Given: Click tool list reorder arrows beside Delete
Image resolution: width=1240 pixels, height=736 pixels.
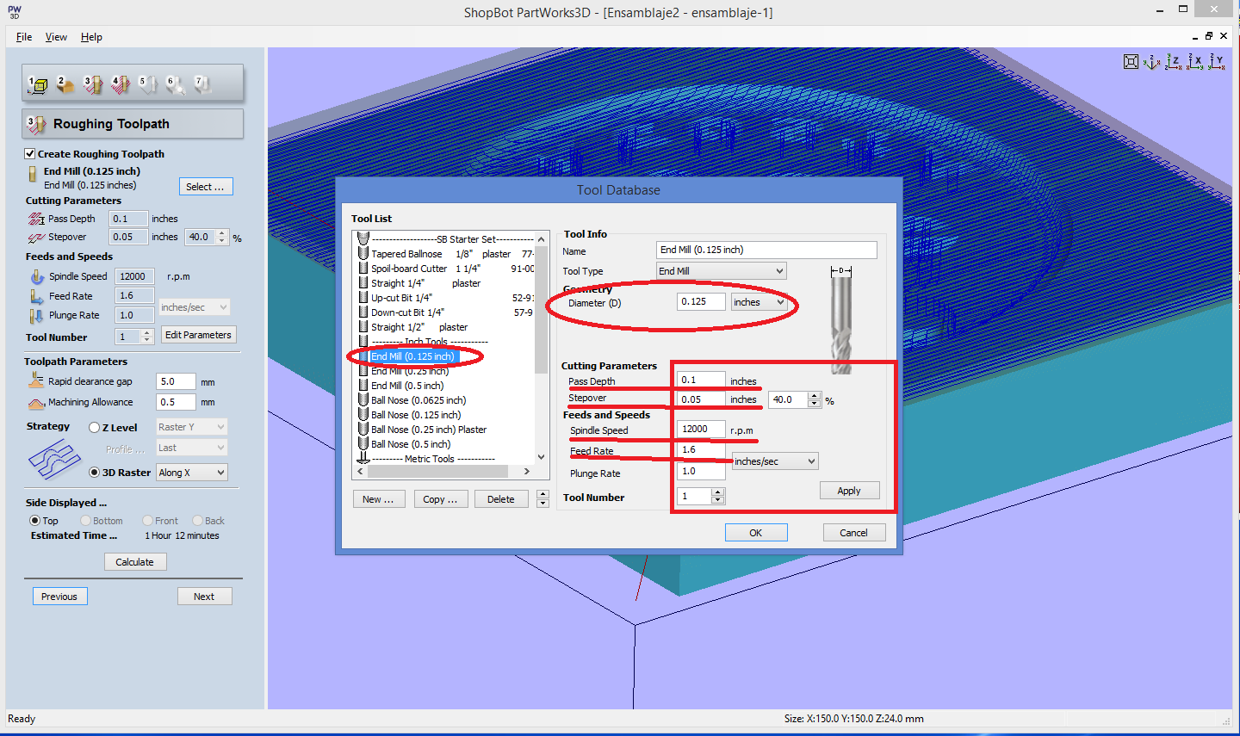Looking at the screenshot, I should [x=542, y=498].
